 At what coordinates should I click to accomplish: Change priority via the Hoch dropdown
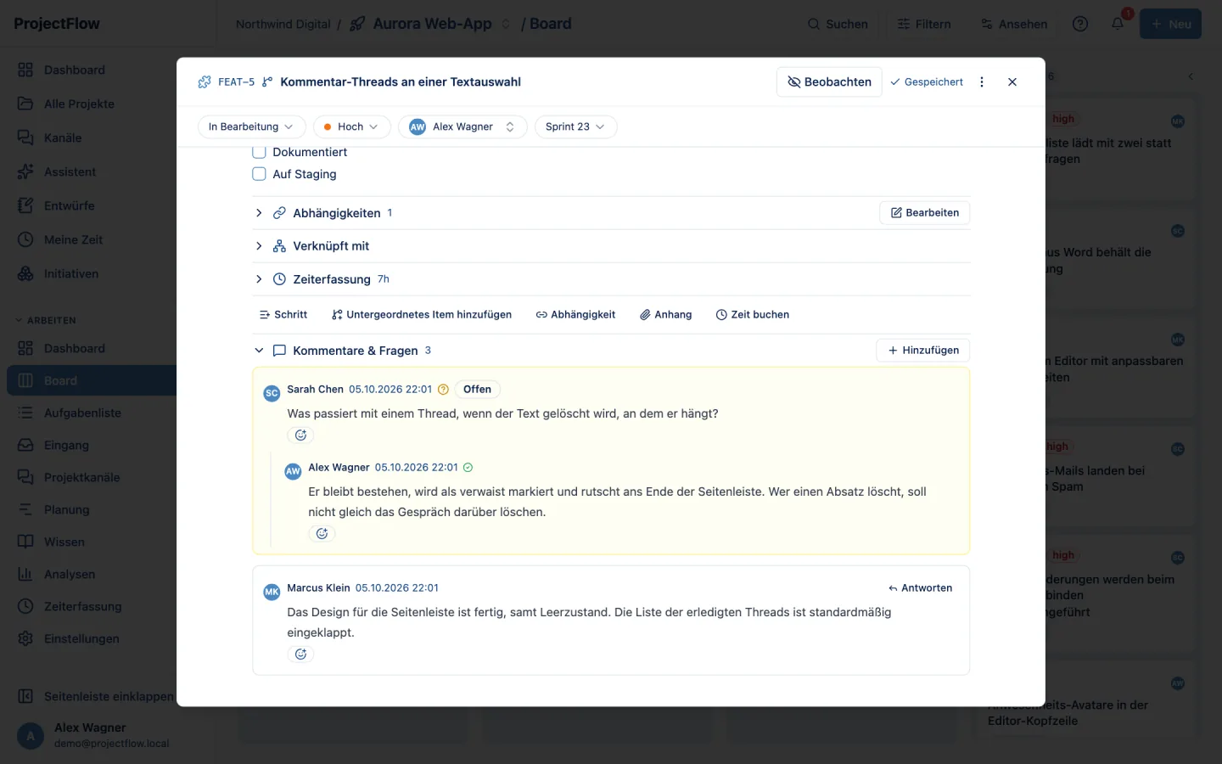[x=351, y=126]
